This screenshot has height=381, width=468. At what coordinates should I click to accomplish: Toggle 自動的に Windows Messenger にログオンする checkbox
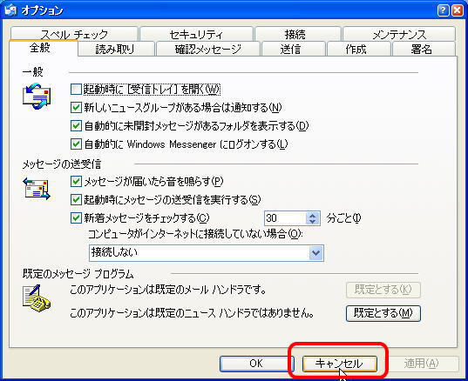76,144
